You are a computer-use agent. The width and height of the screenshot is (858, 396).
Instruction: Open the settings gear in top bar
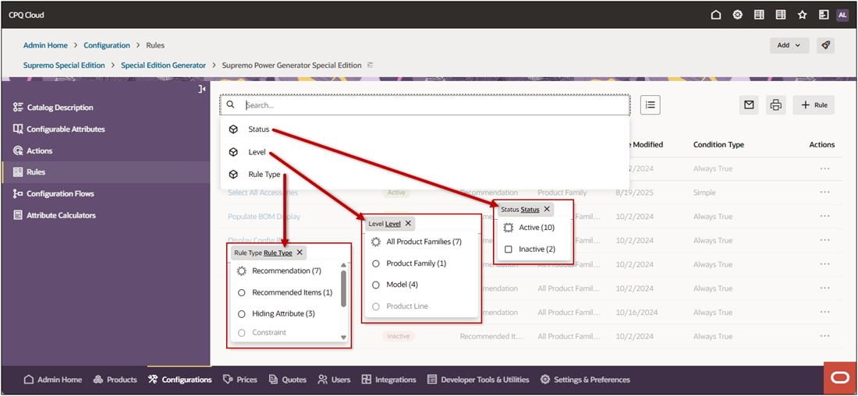(x=738, y=16)
